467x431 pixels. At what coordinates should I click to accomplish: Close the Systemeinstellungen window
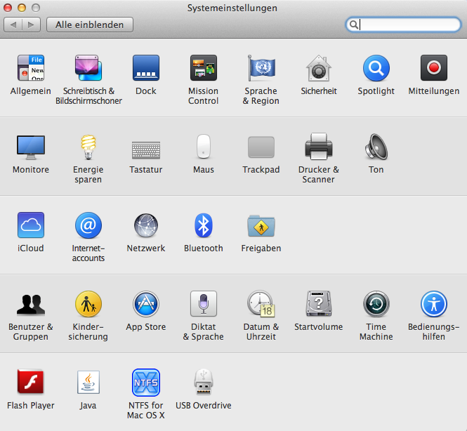click(x=8, y=8)
